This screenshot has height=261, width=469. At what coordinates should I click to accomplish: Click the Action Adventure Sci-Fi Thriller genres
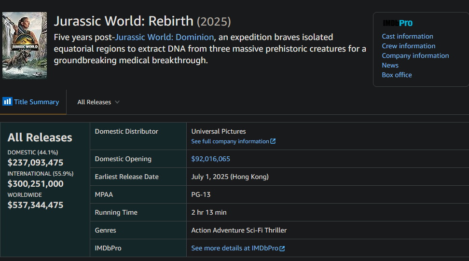coord(239,230)
